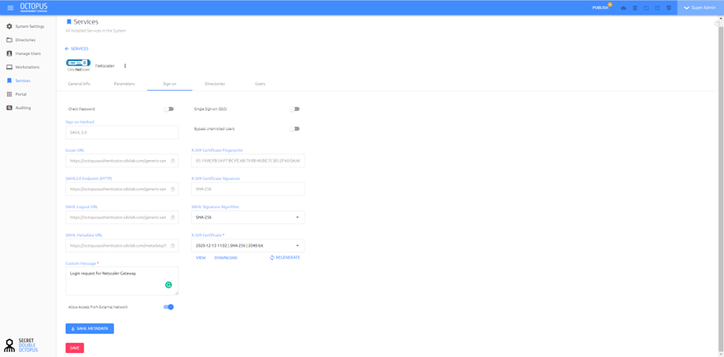Disable Allow Access from External Network
The image size is (724, 357).
(x=168, y=306)
